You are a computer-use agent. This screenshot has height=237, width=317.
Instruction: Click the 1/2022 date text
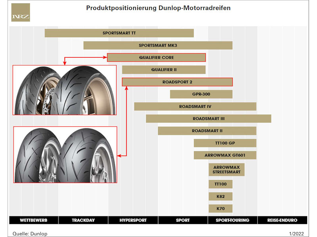[296, 233]
